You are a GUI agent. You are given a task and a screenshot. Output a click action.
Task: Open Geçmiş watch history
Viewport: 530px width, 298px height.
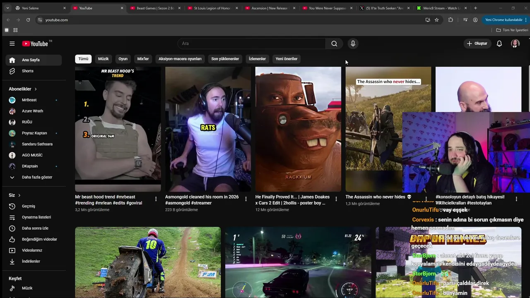click(34, 206)
